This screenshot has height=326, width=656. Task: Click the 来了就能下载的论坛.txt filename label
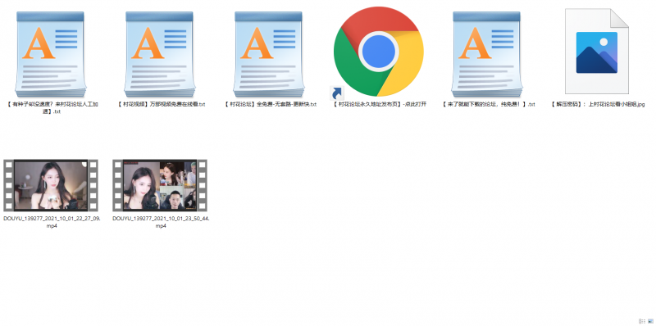click(488, 105)
